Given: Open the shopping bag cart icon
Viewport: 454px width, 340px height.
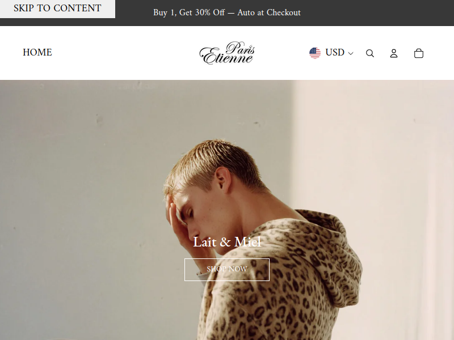Looking at the screenshot, I should click(419, 53).
